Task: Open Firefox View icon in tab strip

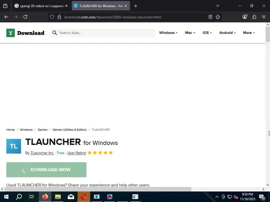Action: pos(5,6)
